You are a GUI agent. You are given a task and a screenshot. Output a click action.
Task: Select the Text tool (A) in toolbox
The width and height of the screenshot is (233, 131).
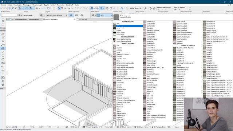[x=3, y=41]
